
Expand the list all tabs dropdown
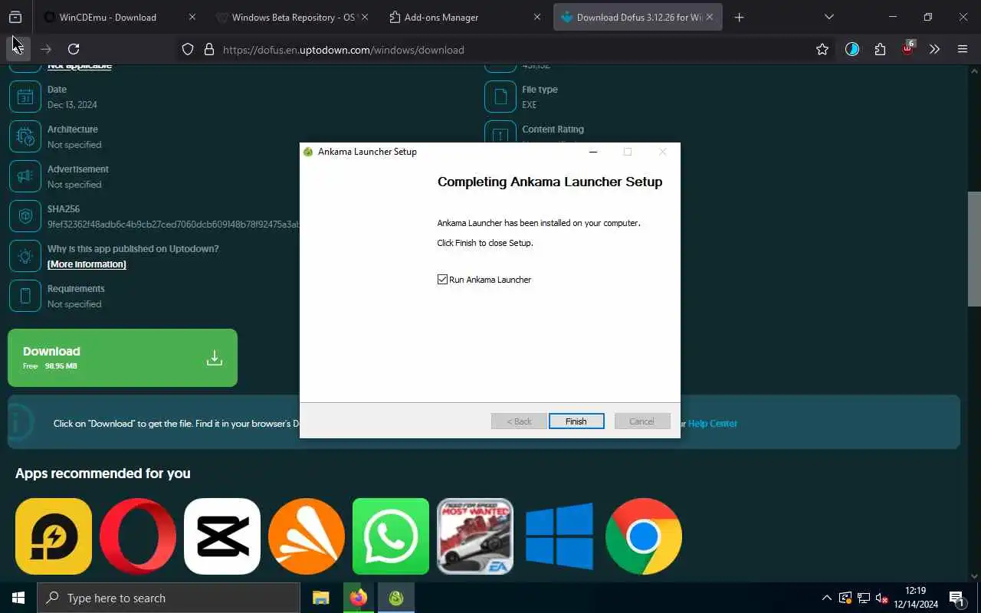(x=828, y=17)
